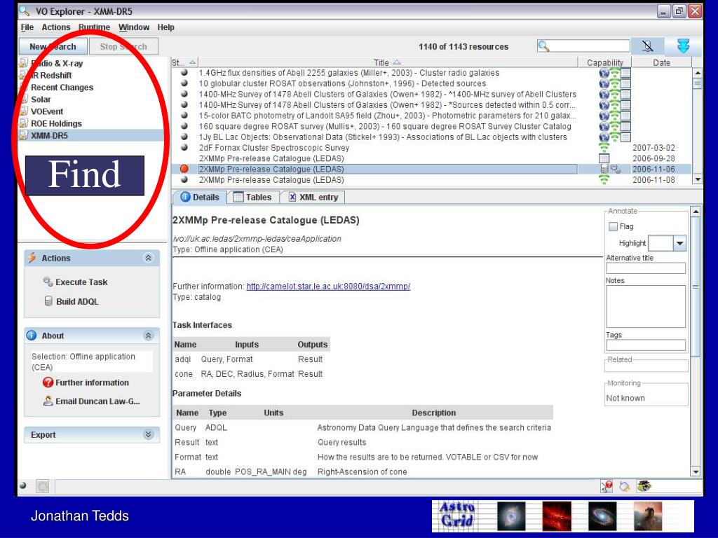718x538 pixels.
Task: Select the '160 square degree ROSAT survey' row title
Action: point(385,126)
